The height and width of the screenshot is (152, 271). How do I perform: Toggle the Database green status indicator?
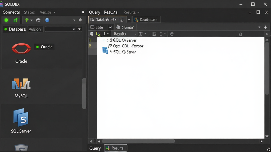[x=6, y=29]
